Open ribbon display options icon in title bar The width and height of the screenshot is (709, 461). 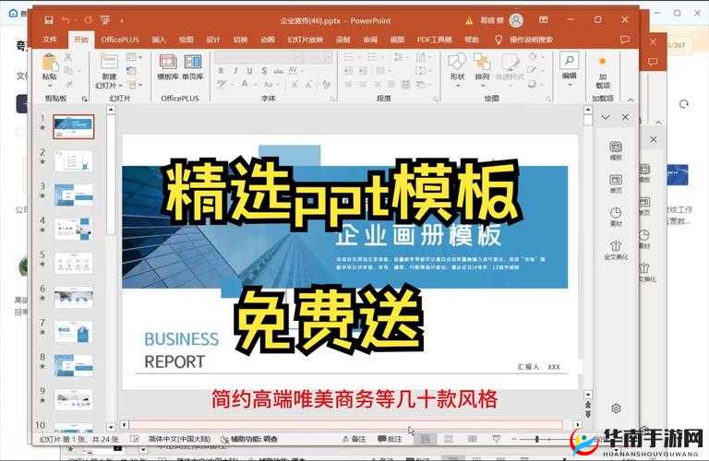click(544, 20)
